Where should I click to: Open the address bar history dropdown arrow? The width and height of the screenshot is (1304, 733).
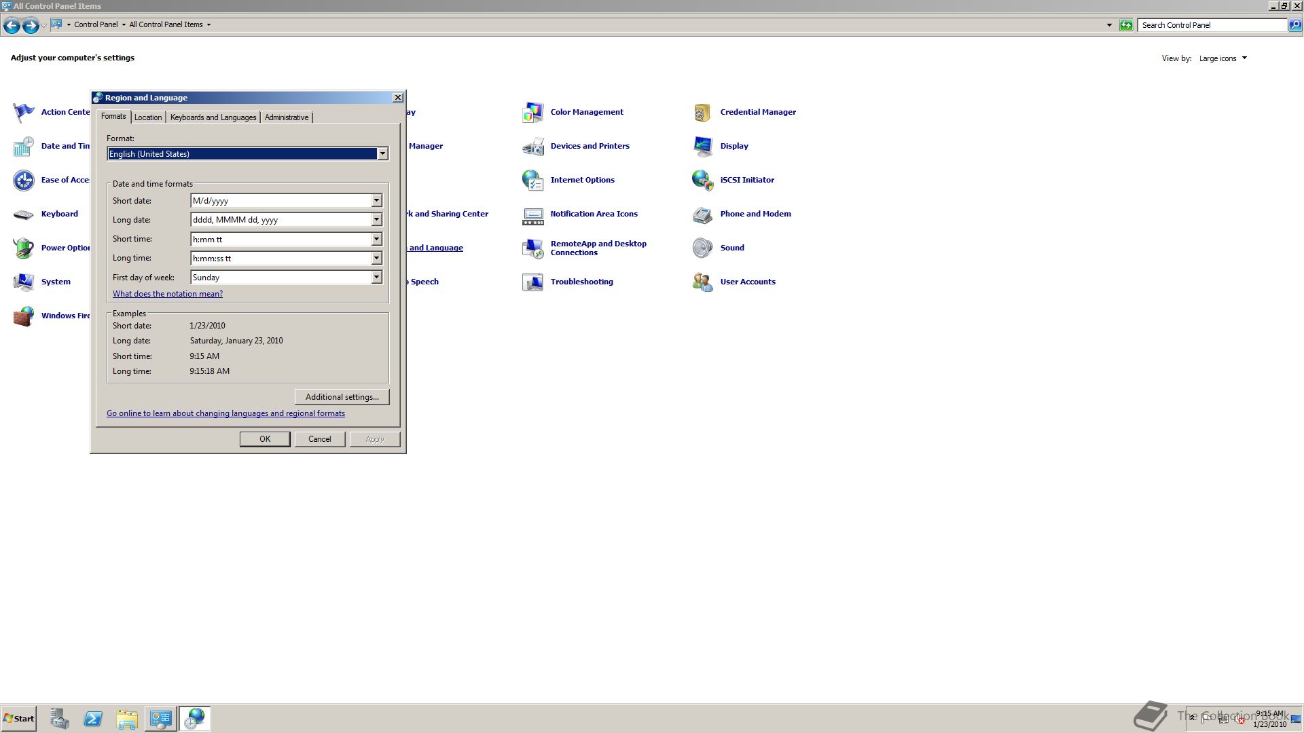tap(1109, 25)
